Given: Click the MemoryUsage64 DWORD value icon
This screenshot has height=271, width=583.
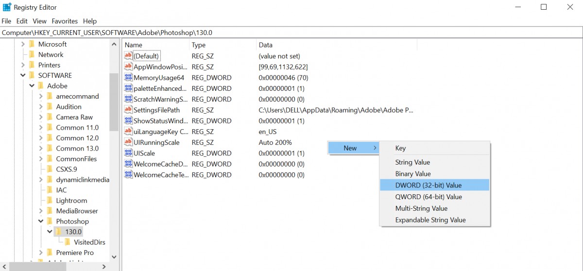Looking at the screenshot, I should point(128,78).
